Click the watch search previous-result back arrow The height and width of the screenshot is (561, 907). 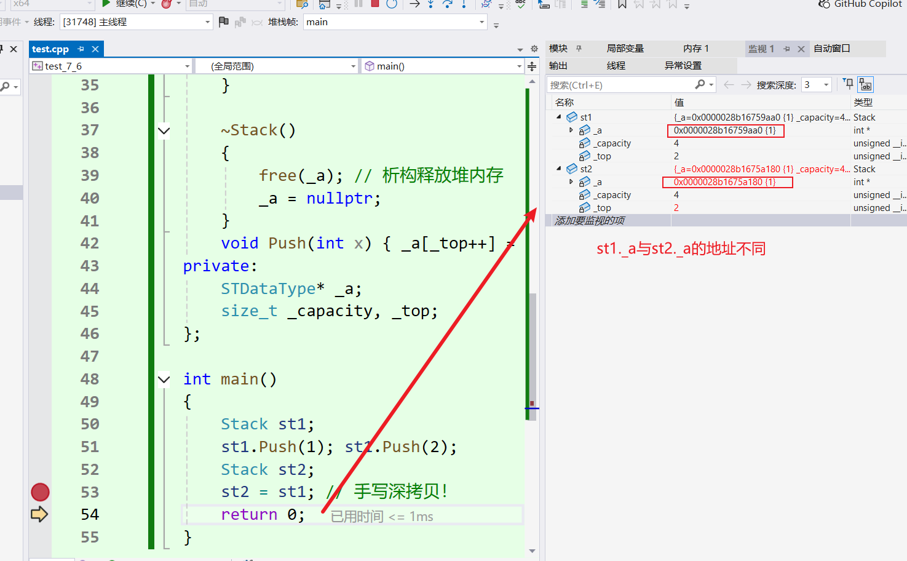point(729,85)
